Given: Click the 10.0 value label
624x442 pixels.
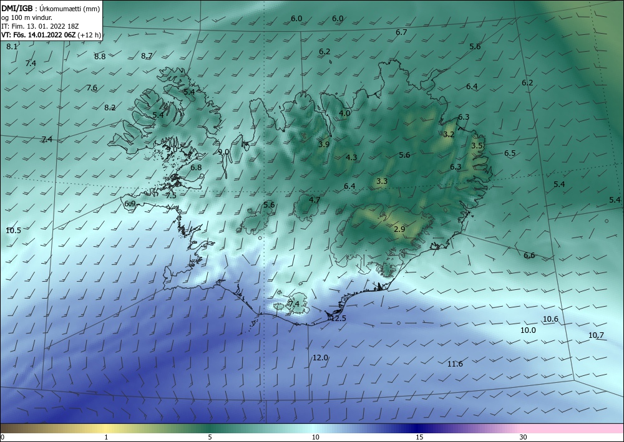Looking at the screenshot, I should coord(528,330).
